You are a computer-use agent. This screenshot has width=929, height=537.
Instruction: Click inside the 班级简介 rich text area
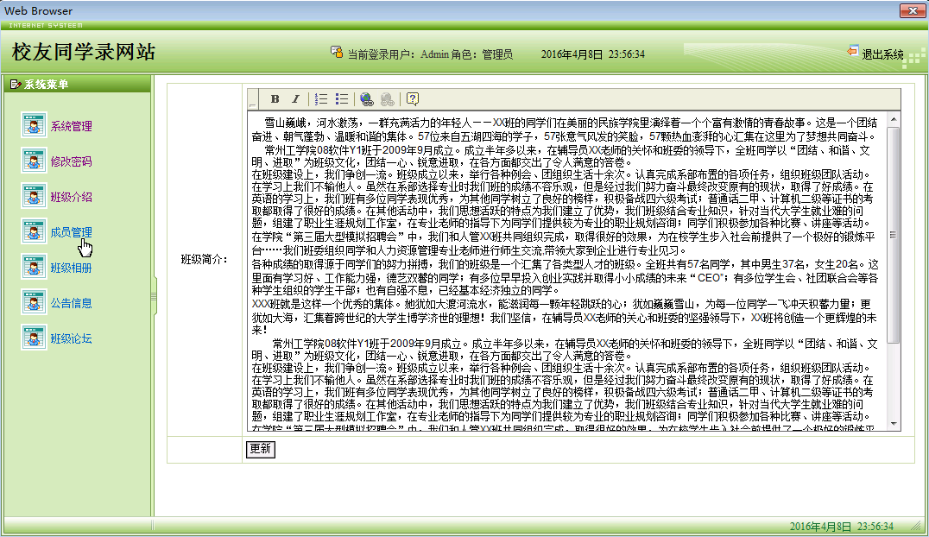pyautogui.click(x=567, y=271)
